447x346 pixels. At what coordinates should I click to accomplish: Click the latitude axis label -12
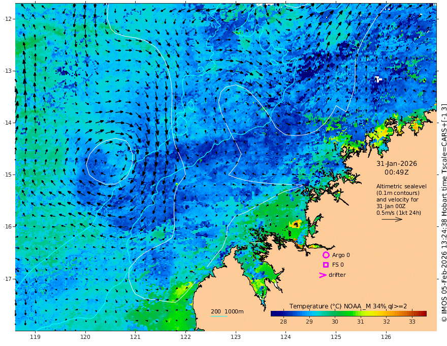[x=8, y=19]
